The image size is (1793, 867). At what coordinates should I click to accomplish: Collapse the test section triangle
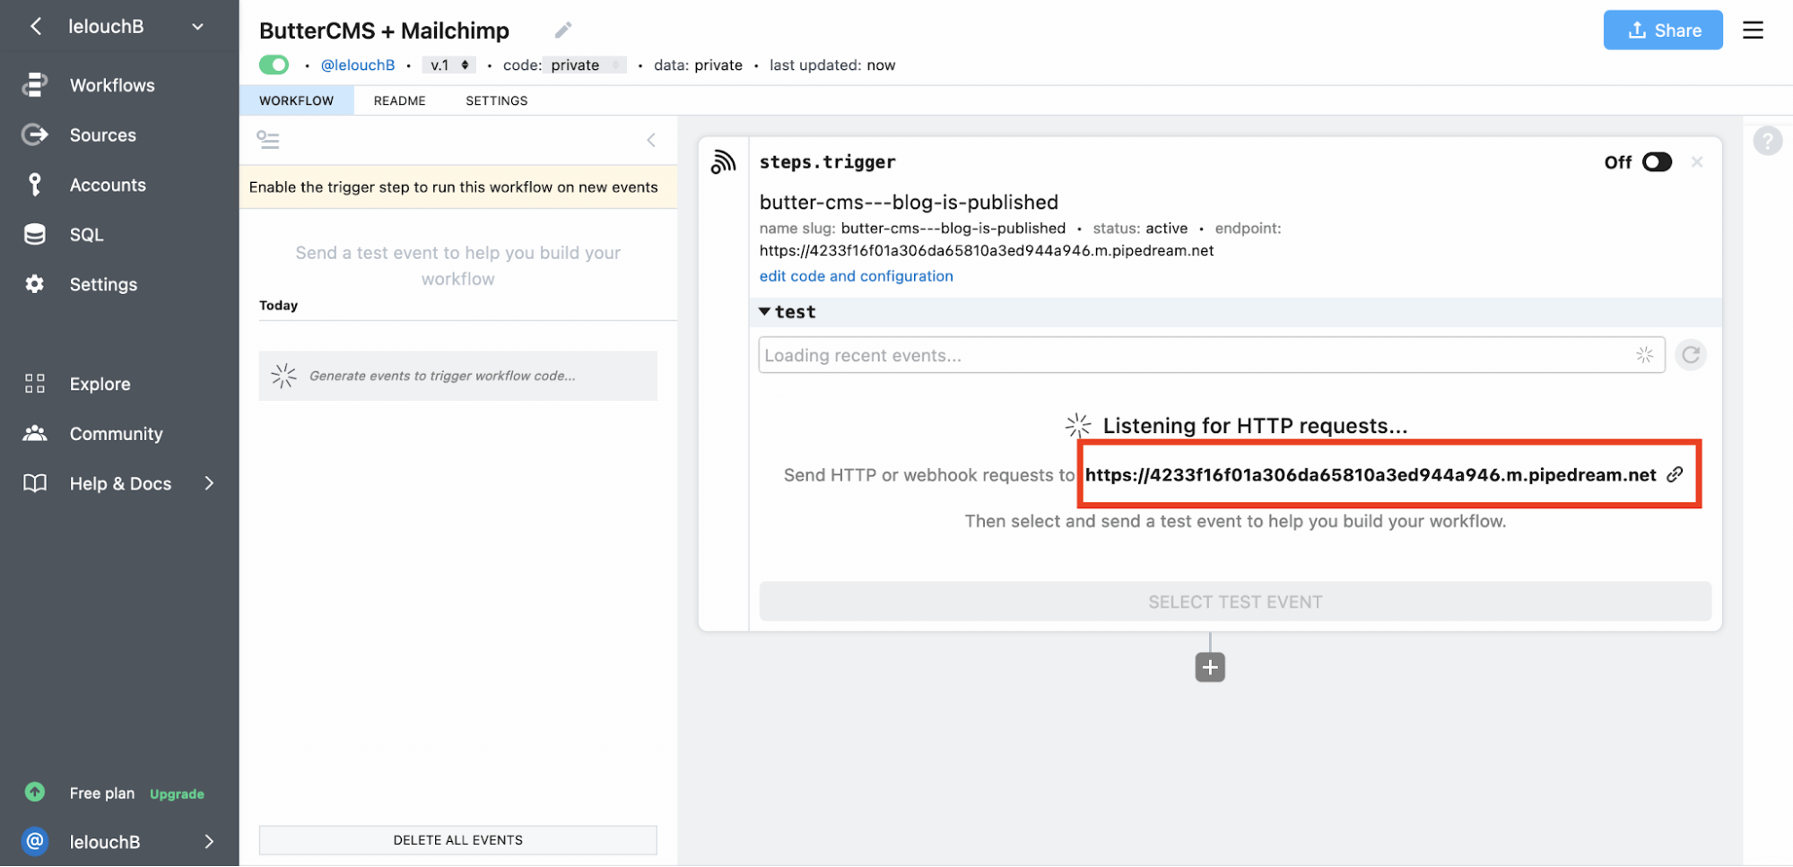[764, 312]
